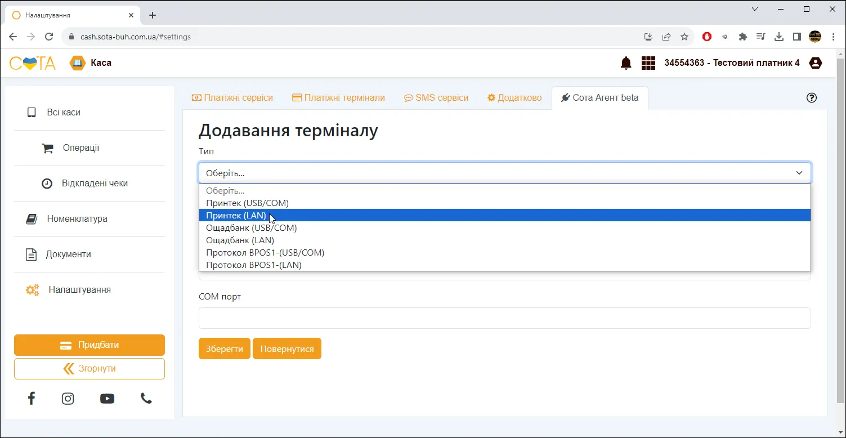
Task: Open the browser extensions puzzle icon
Action: [x=743, y=37]
